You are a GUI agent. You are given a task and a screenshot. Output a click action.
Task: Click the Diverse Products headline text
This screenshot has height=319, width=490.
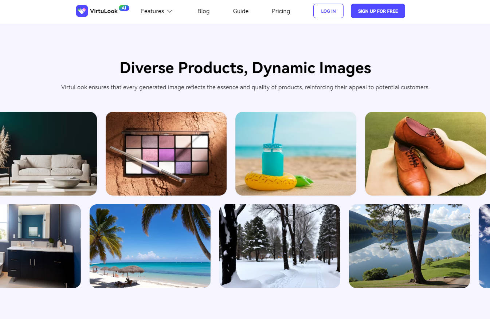click(x=245, y=68)
